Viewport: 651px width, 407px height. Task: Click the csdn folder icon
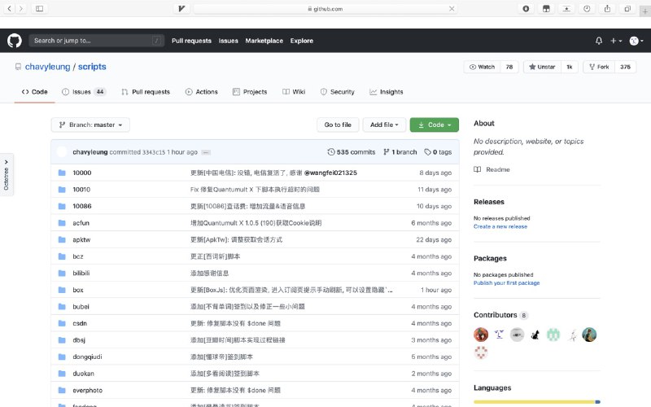[x=62, y=323]
